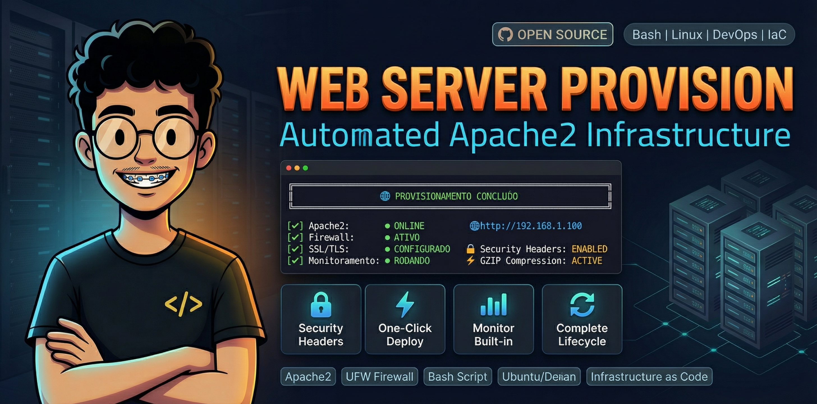The width and height of the screenshot is (817, 404).
Task: Click the Bash Script tag pill
Action: [x=458, y=377]
